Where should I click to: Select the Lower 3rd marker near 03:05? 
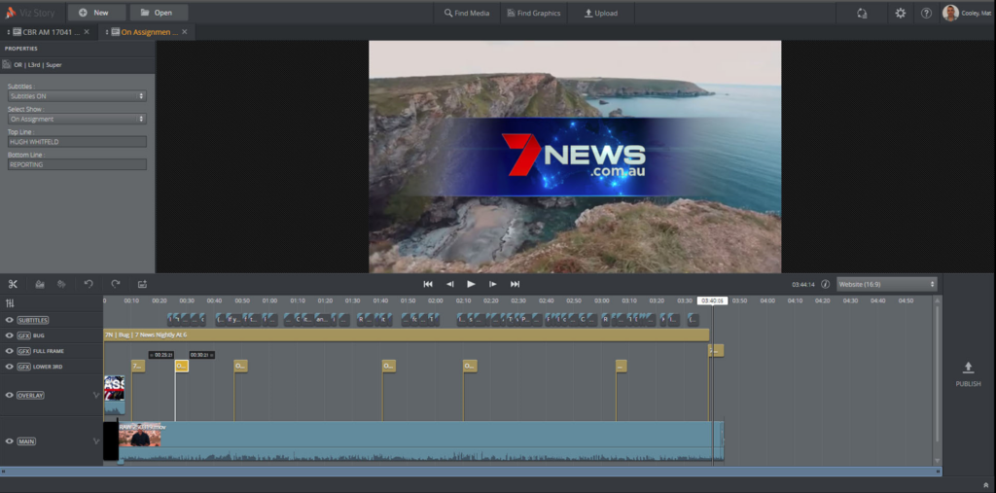tap(622, 366)
